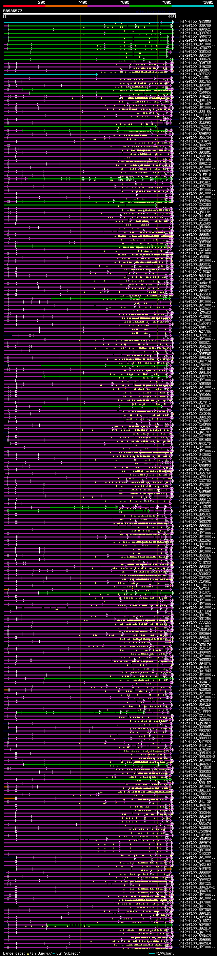Click the cyan alignment bar for UniRef100_Q43558

(x=88, y=22)
